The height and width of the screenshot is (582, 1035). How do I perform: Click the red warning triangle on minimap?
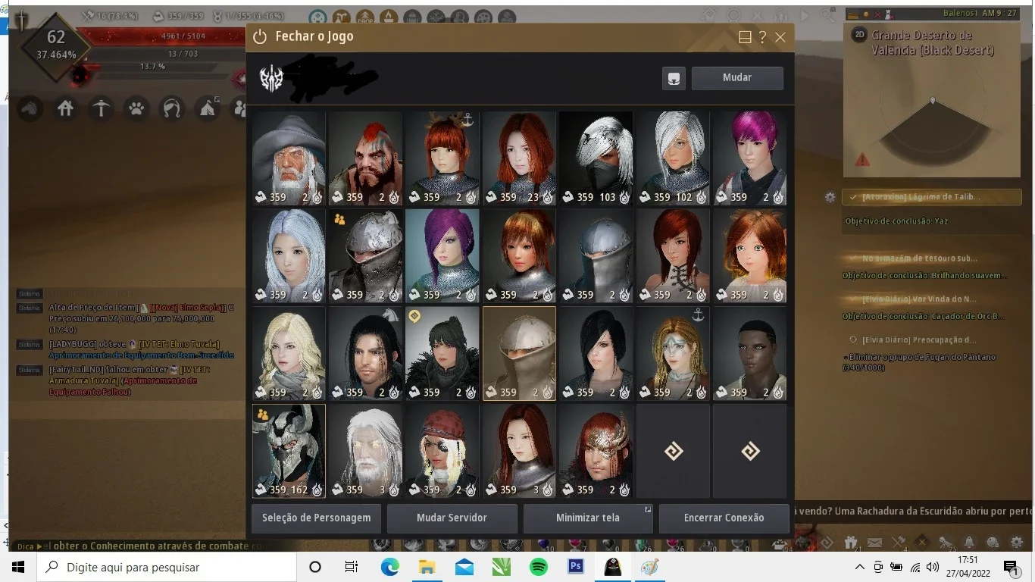point(862,160)
